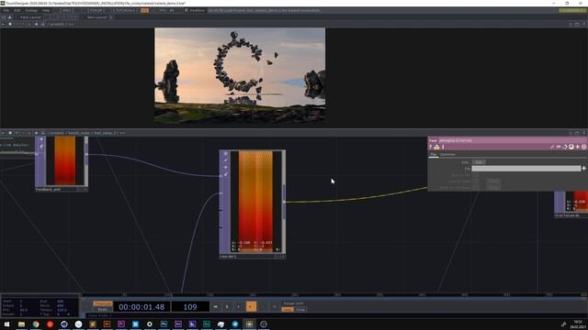Viewport: 588px width, 330px height.
Task: Open Adobe Media Encoder from the taskbar
Action: pyautogui.click(x=192, y=324)
